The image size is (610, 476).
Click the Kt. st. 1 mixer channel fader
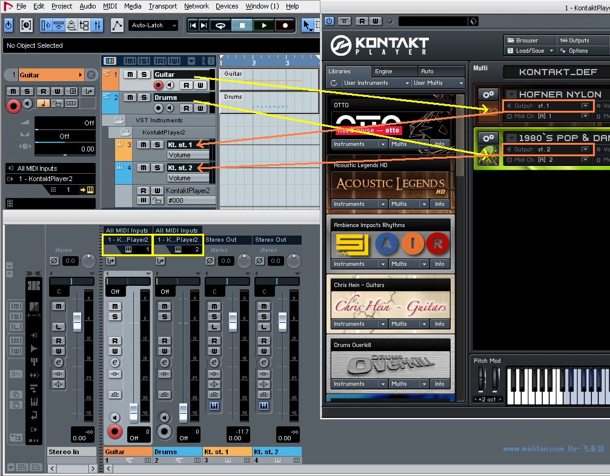[x=233, y=322]
